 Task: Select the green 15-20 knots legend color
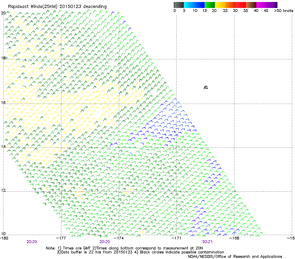click(x=210, y=5)
